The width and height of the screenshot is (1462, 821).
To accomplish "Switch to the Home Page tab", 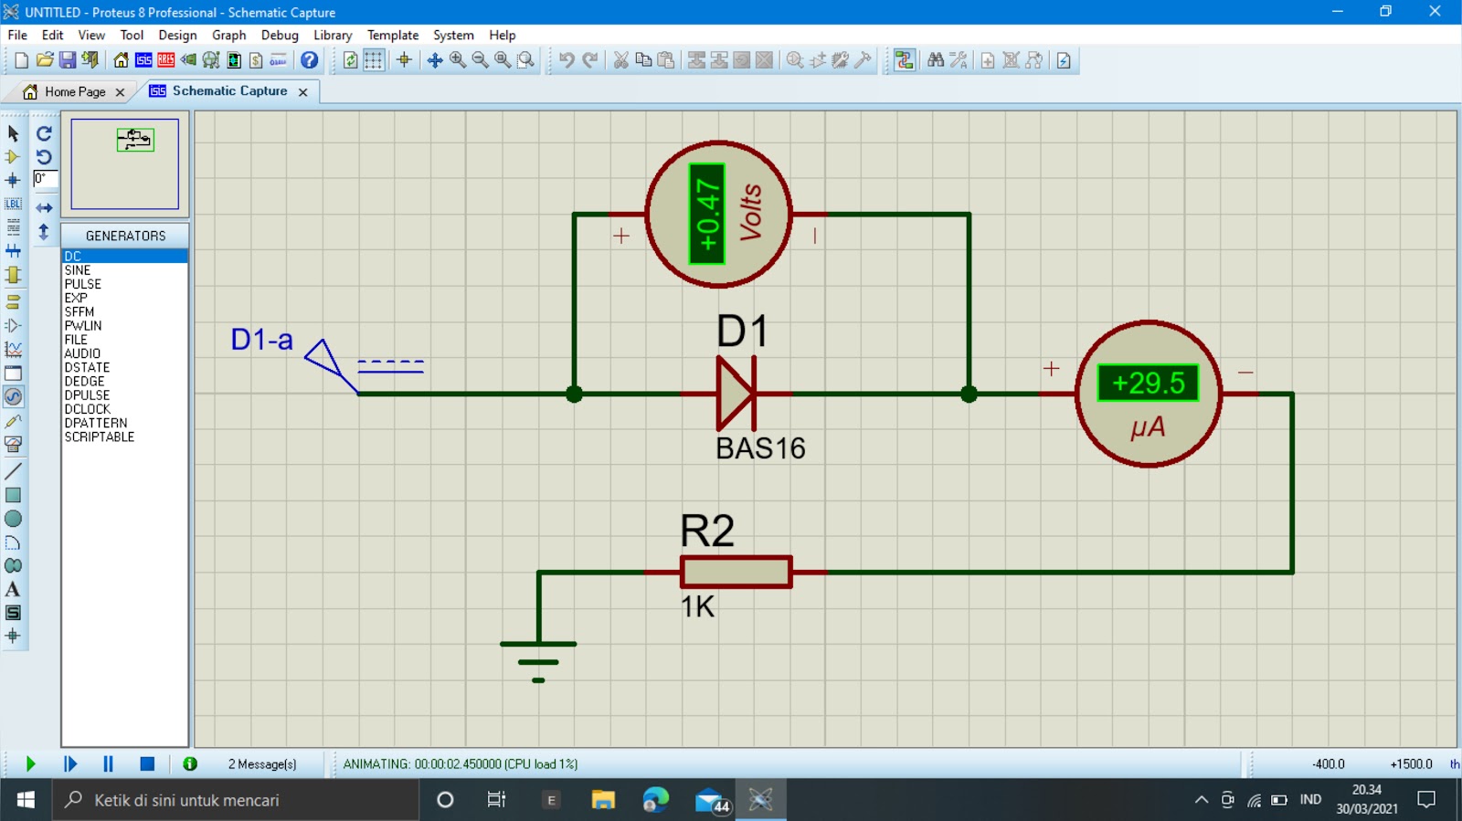I will pos(75,91).
